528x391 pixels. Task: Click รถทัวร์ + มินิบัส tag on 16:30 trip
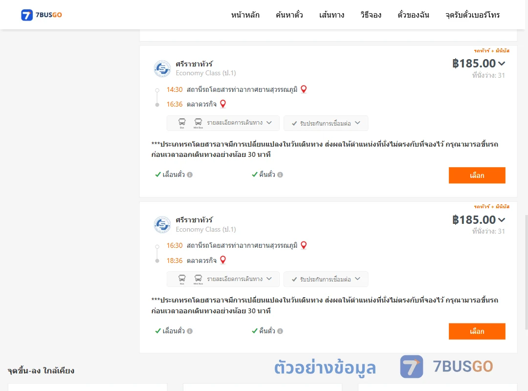pyautogui.click(x=492, y=206)
